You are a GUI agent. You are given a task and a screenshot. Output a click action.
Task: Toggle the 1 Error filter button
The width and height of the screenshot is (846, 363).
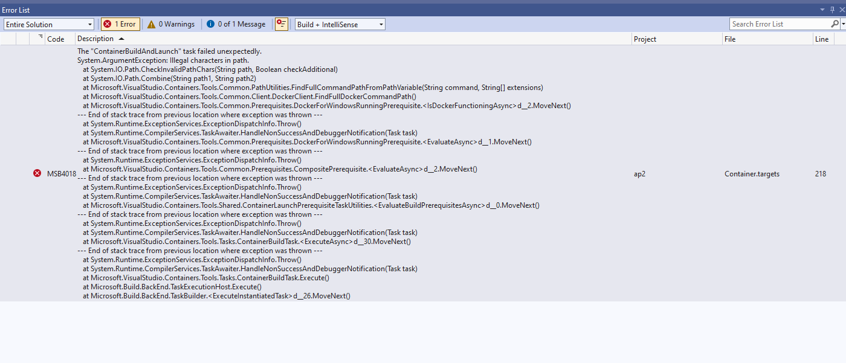click(120, 24)
